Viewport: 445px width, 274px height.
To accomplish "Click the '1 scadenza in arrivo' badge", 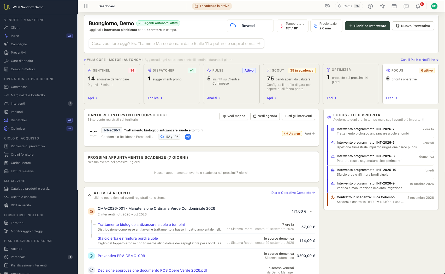I will pyautogui.click(x=212, y=6).
